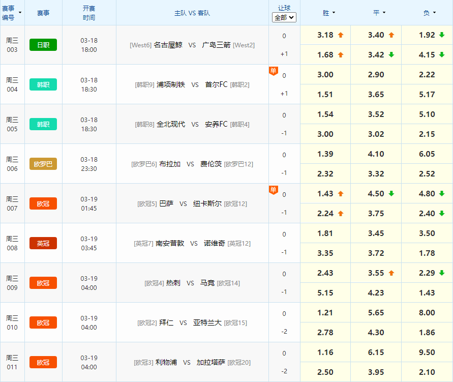Select lose odds 2.29 for match 009
This screenshot has height=382, width=453.
tap(427, 273)
